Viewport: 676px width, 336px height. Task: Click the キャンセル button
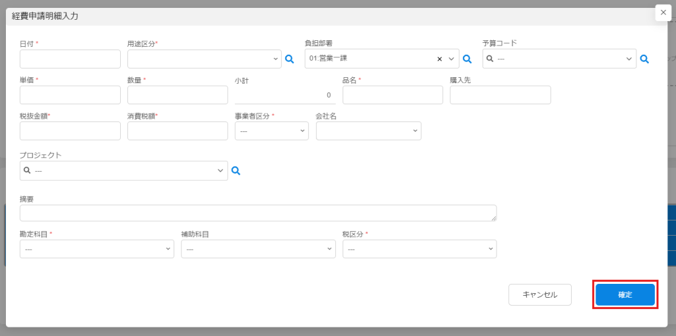tap(540, 295)
